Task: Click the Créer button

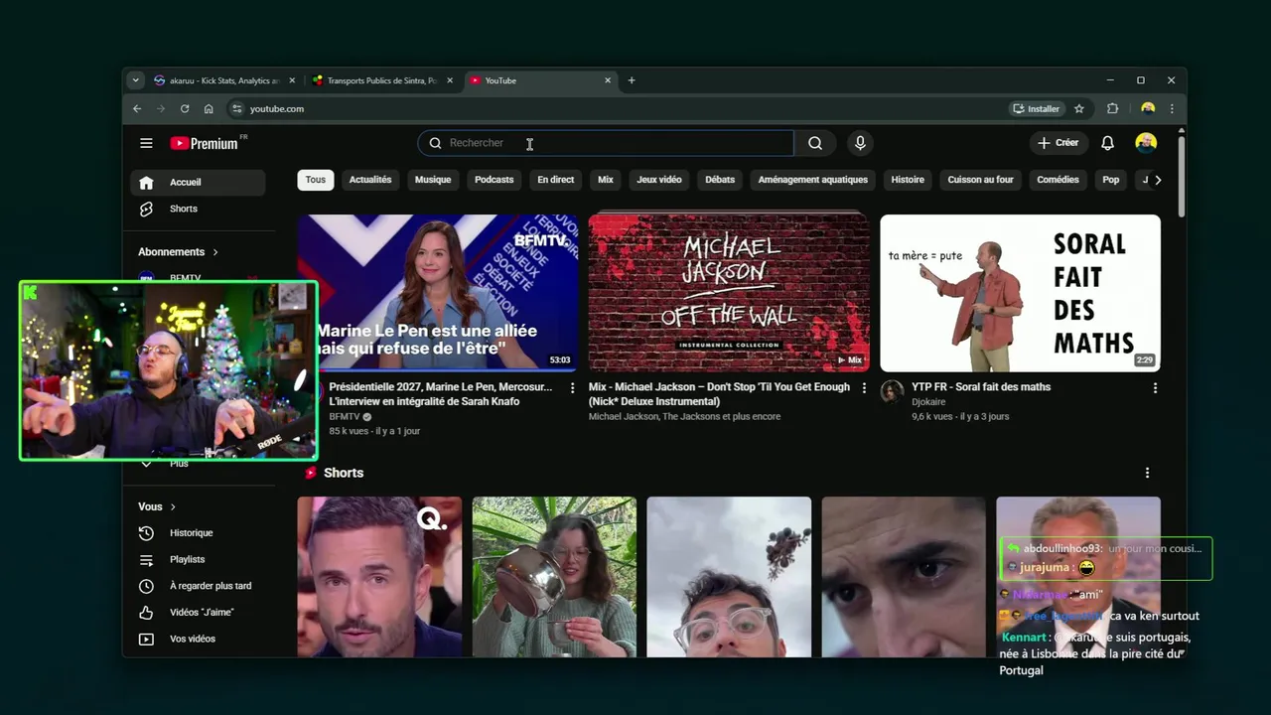Action: (x=1059, y=143)
